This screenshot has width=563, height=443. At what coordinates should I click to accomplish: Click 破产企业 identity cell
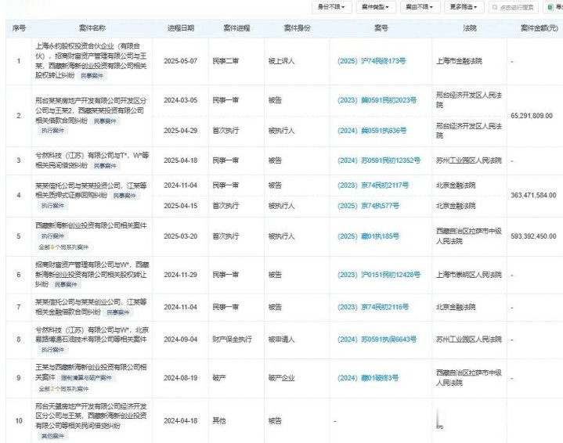point(282,378)
